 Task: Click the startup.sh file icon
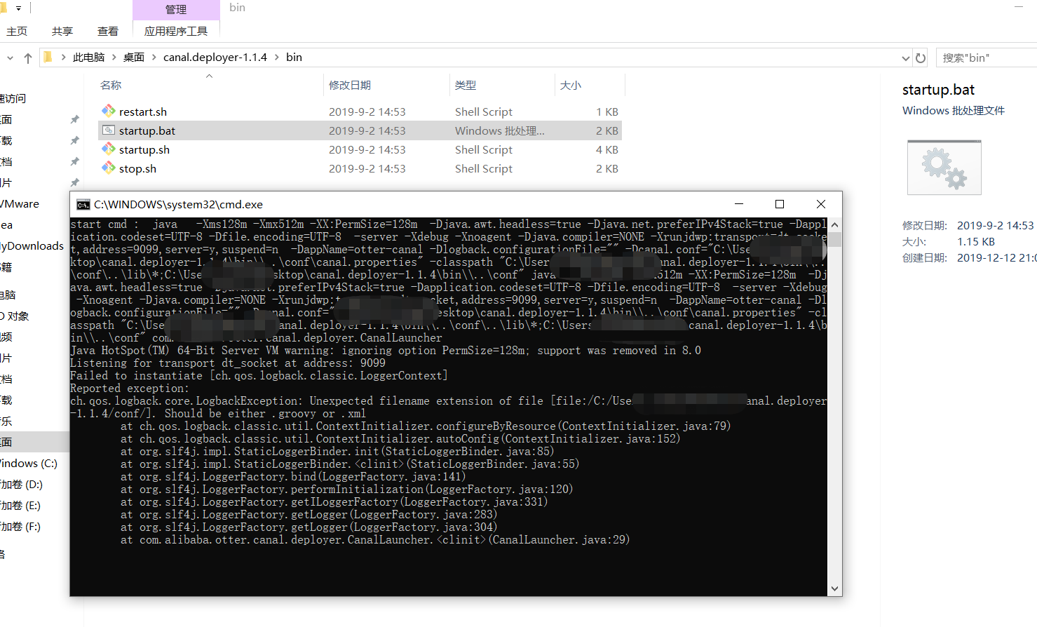tap(109, 149)
